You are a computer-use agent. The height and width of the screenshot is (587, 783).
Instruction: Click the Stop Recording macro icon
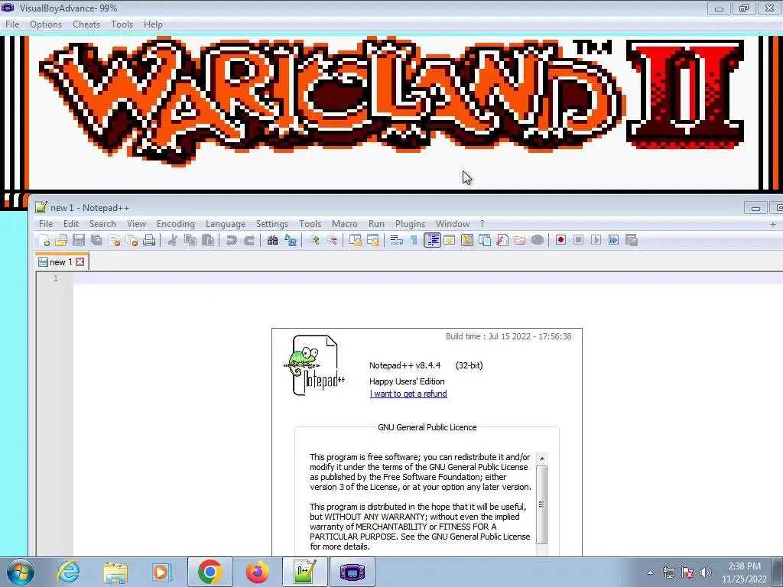pyautogui.click(x=578, y=241)
